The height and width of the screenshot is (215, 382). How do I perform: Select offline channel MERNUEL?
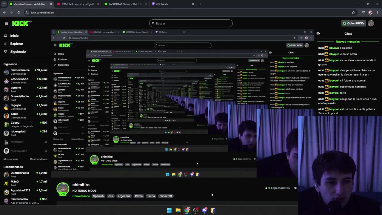coord(25,142)
